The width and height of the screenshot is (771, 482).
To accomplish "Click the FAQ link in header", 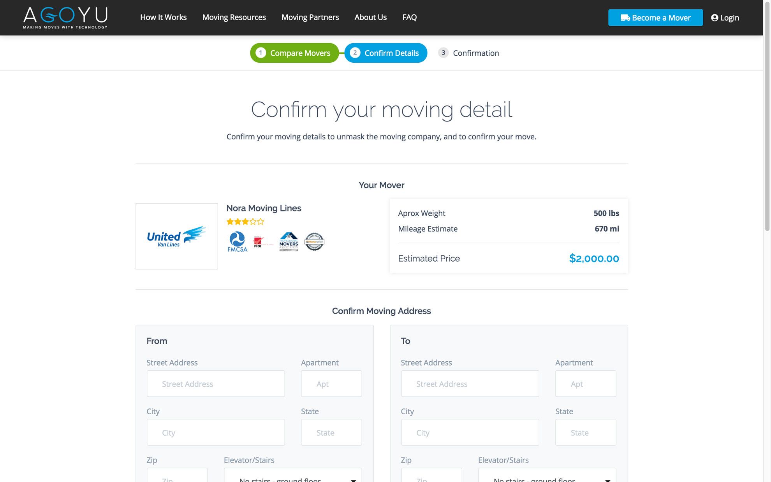I will coord(409,17).
